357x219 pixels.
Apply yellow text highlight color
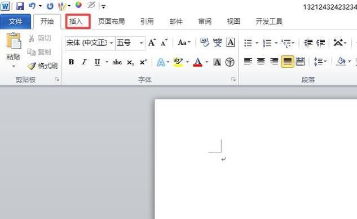pos(178,62)
